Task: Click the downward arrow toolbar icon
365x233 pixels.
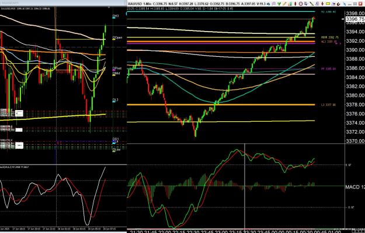Action: pyautogui.click(x=306, y=4)
